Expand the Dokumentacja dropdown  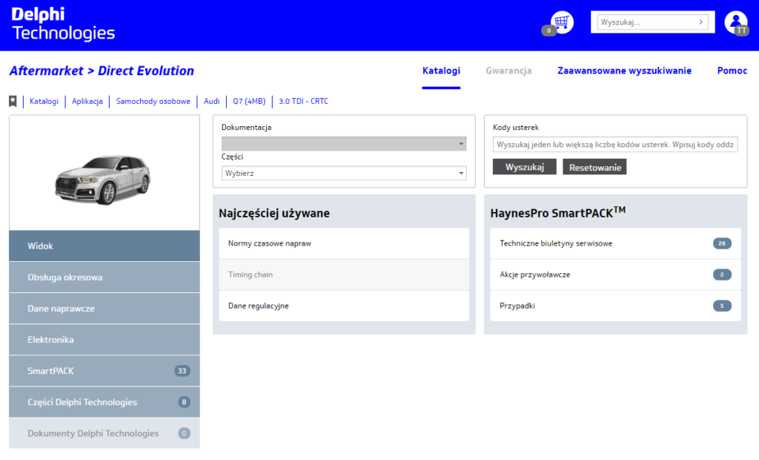[x=344, y=143]
